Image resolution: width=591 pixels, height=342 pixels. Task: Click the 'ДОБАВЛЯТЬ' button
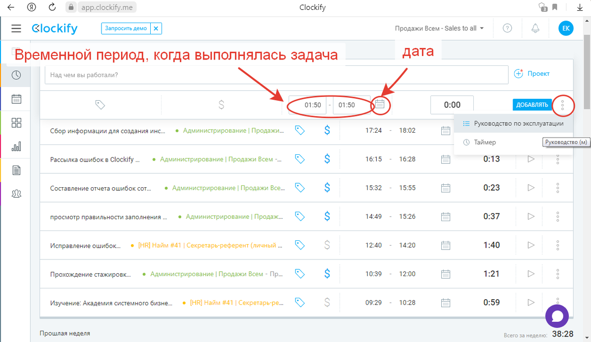[532, 105]
